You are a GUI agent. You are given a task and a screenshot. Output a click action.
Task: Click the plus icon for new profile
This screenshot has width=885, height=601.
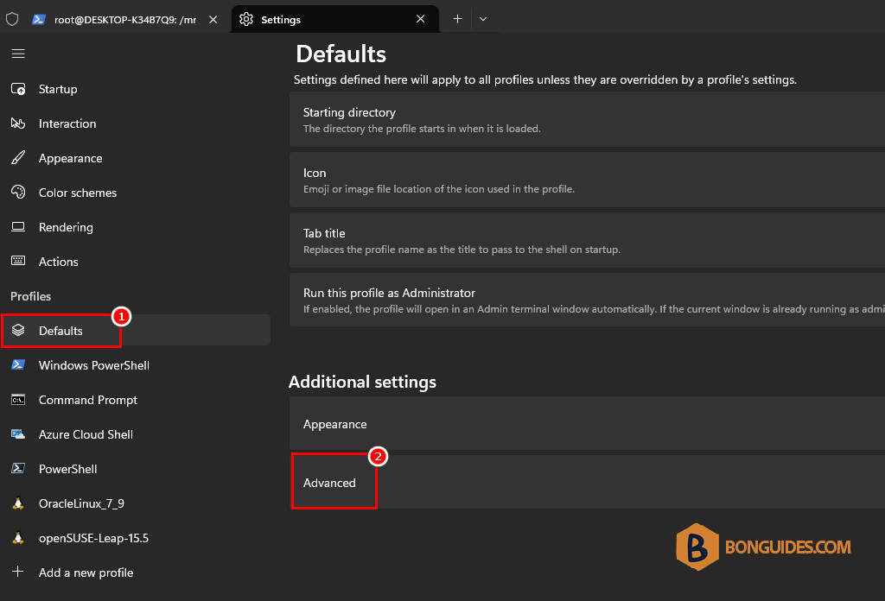click(18, 572)
